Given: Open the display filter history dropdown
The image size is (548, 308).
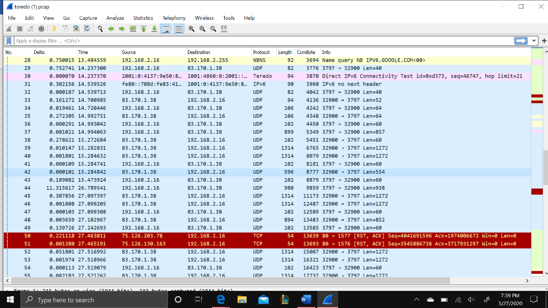Looking at the screenshot, I should coord(534,40).
